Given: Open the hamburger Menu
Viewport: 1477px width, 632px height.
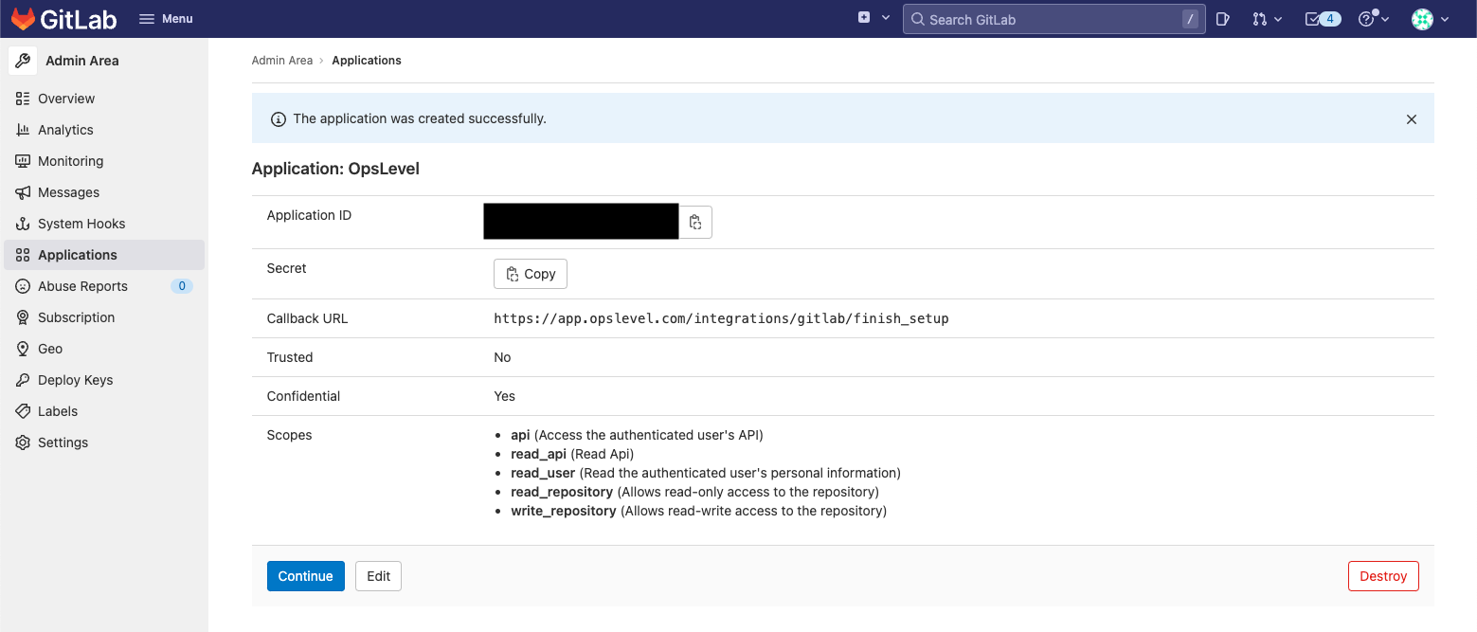Looking at the screenshot, I should click(x=166, y=19).
